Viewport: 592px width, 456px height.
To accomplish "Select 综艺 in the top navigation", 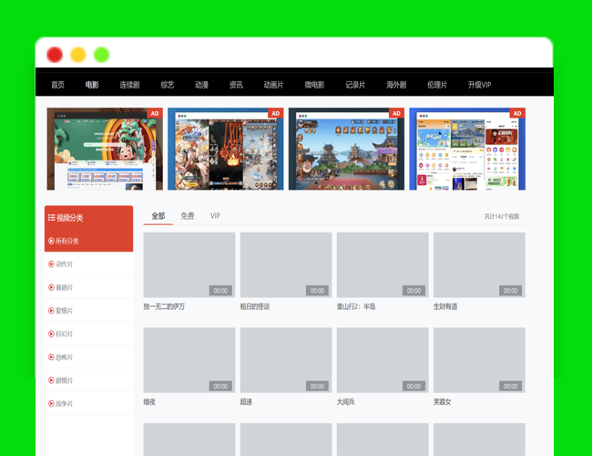I will coord(168,85).
